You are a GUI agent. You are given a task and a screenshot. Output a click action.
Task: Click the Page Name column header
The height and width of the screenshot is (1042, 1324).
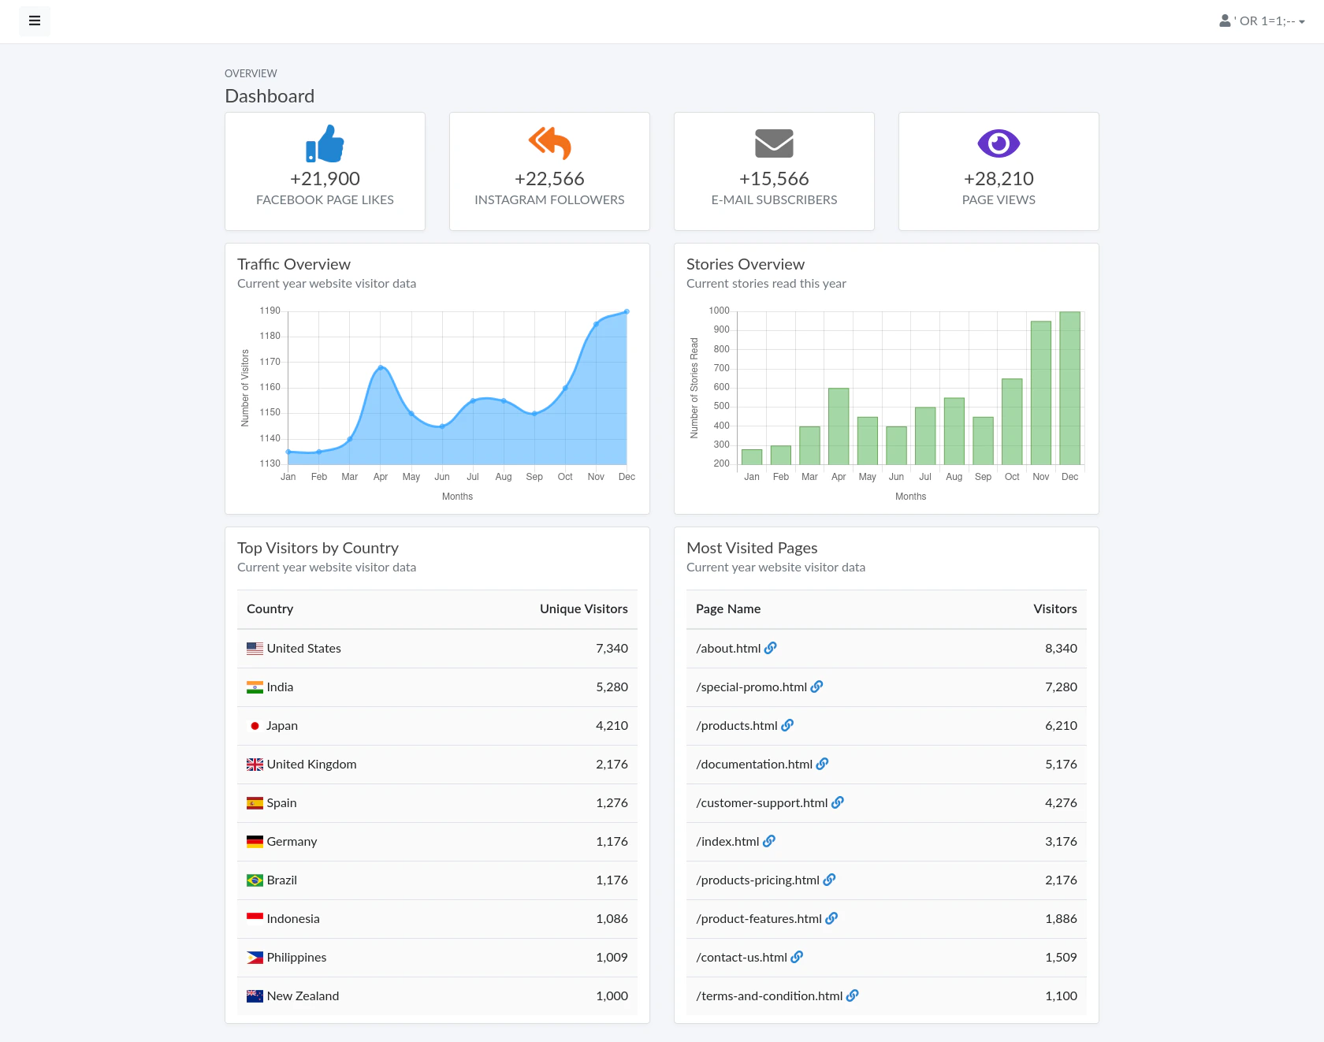[728, 609]
